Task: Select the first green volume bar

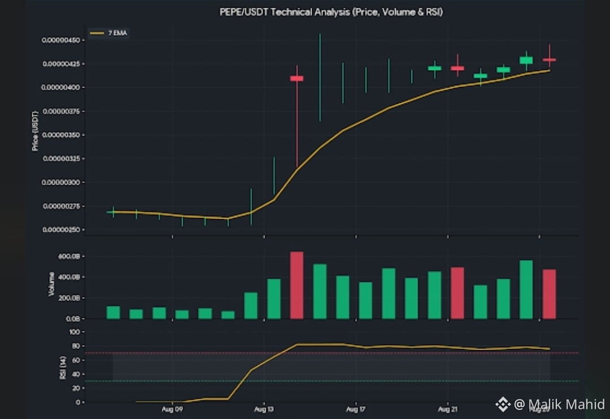Action: [x=113, y=312]
